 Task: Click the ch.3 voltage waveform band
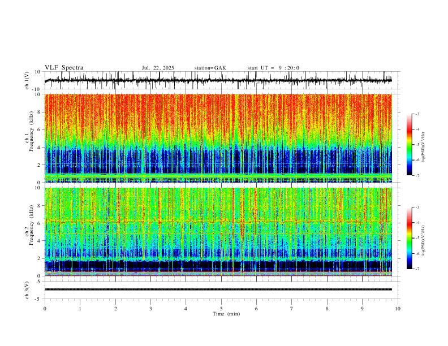click(x=218, y=289)
